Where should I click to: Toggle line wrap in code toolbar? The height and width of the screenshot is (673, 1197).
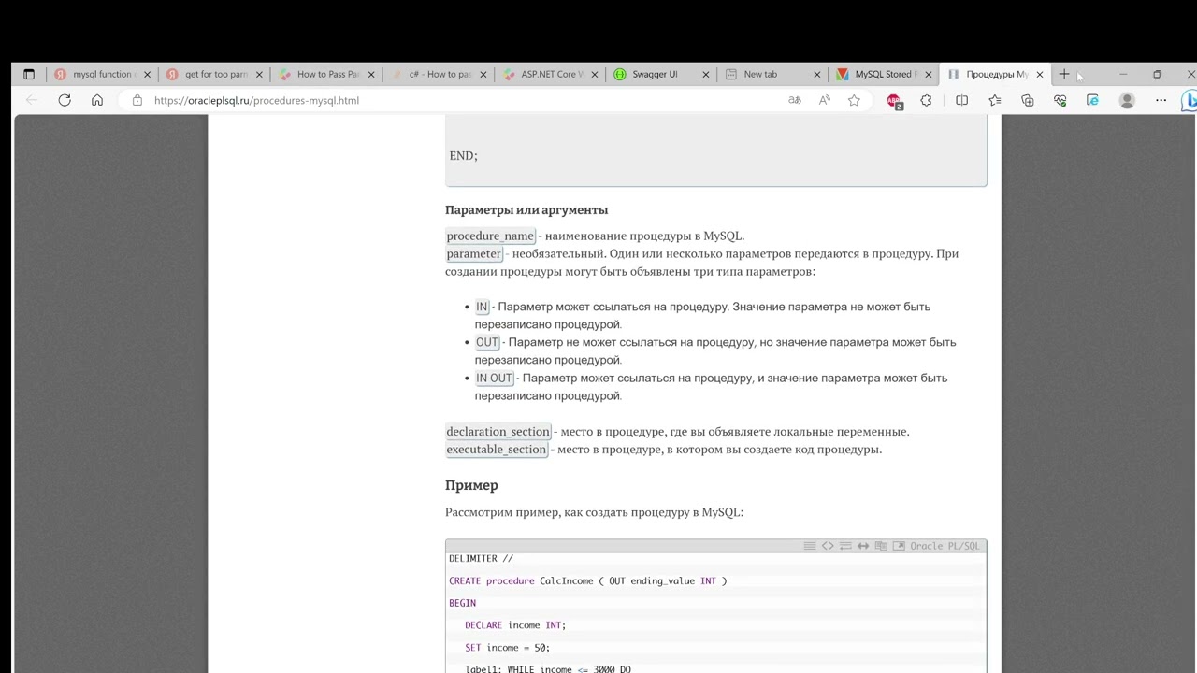click(845, 546)
